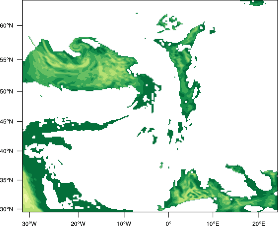Screen dimensions: 278x226
Task: Click the 20°W longitude label
Action: pos(78,224)
